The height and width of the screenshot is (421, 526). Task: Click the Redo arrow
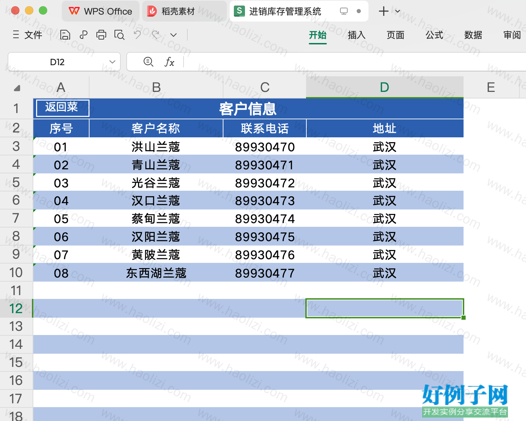click(x=155, y=35)
